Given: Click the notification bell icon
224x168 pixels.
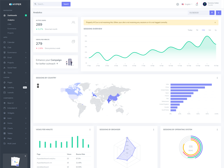Looking at the screenshot, I should [197, 4].
